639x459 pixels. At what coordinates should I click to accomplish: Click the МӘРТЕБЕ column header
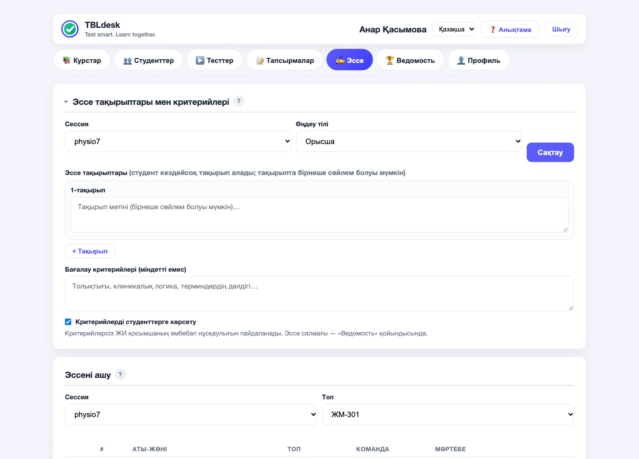pyautogui.click(x=450, y=449)
